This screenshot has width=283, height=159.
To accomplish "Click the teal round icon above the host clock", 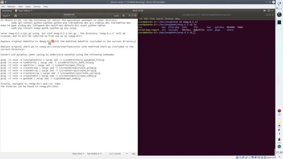I will pos(279,146).
